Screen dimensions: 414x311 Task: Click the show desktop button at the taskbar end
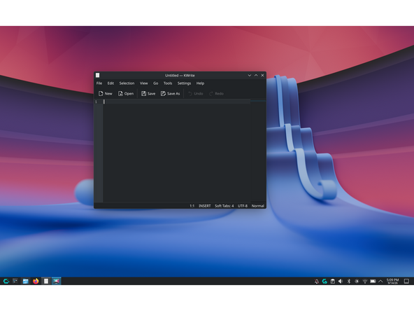pos(406,281)
